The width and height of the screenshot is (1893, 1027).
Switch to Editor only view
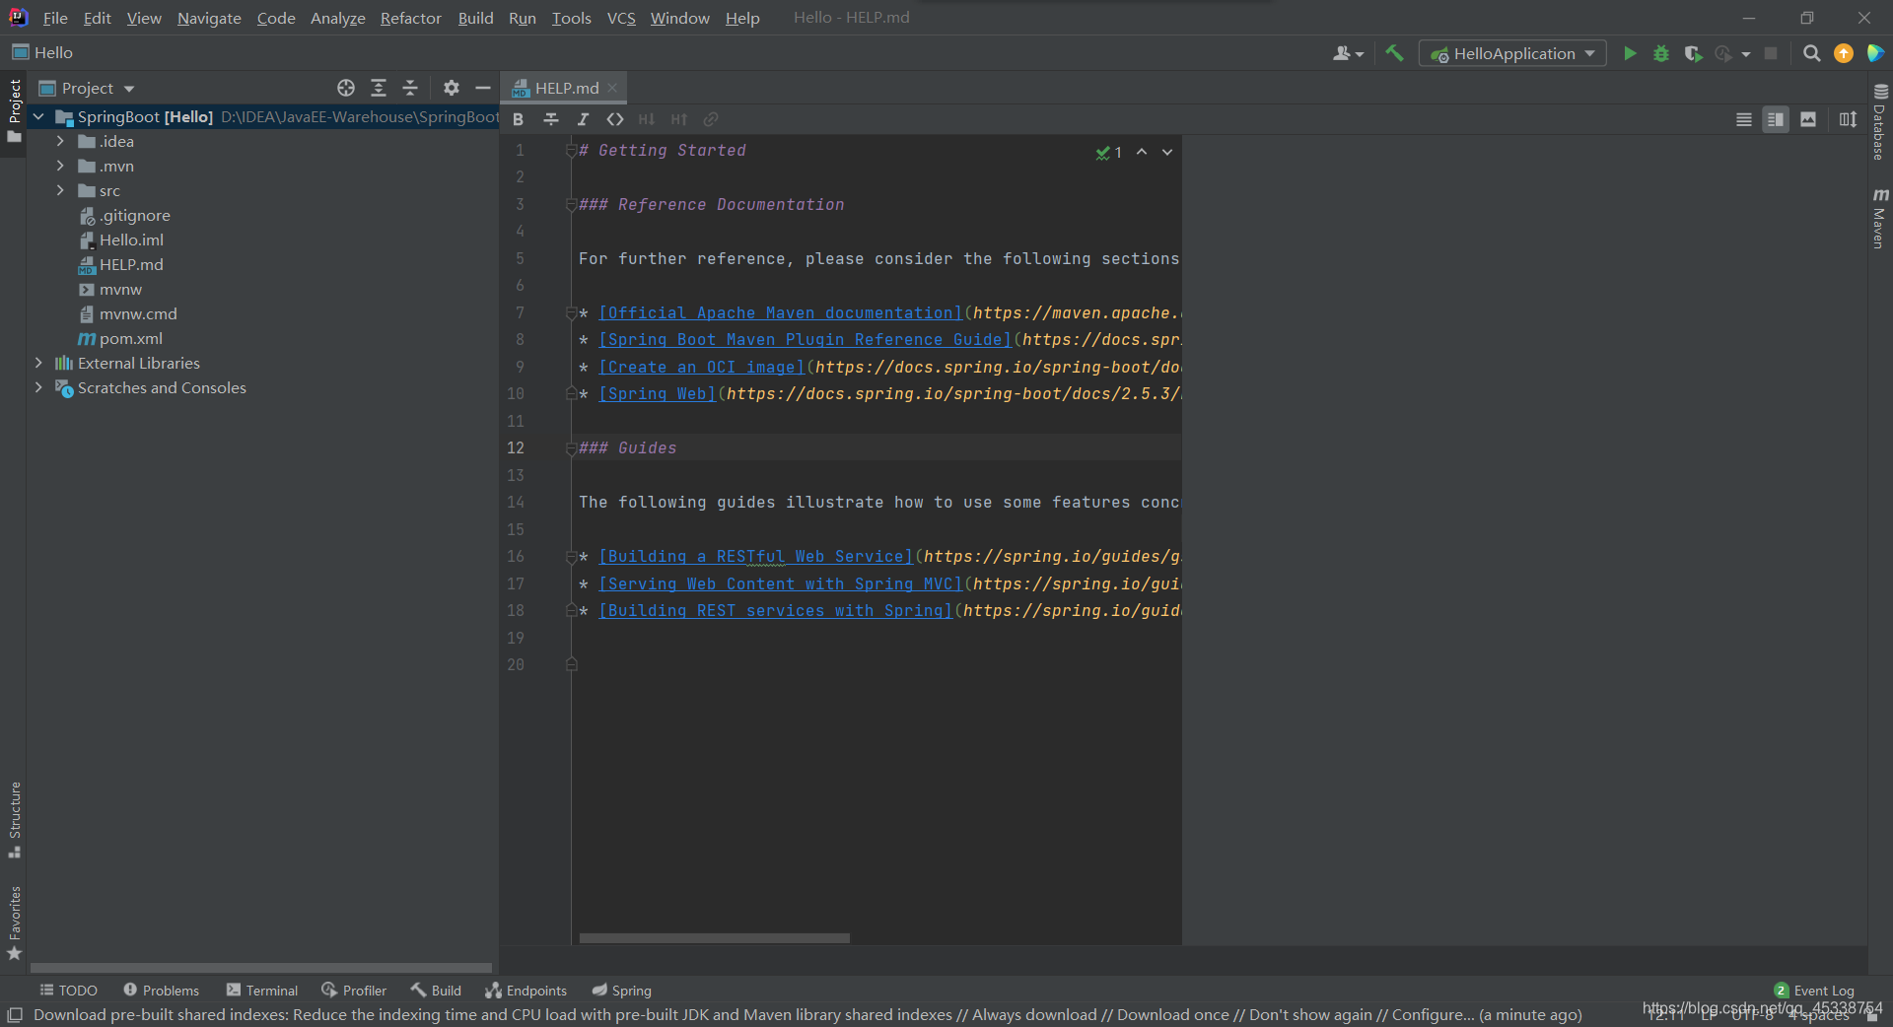1744,119
